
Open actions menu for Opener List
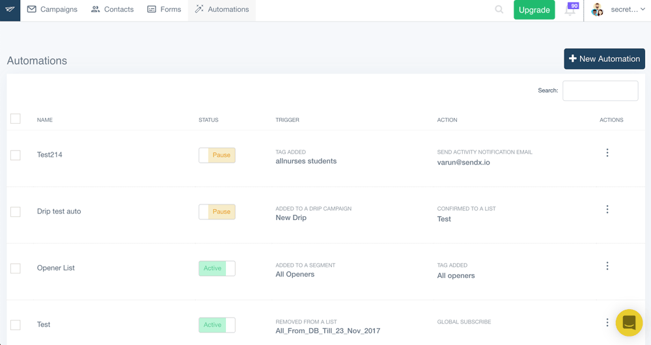point(607,266)
